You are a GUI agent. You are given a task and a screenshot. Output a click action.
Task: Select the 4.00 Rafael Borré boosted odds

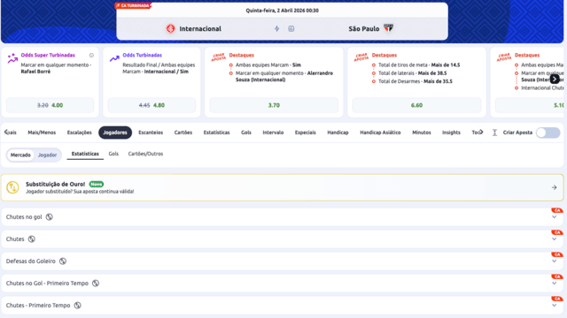point(50,105)
